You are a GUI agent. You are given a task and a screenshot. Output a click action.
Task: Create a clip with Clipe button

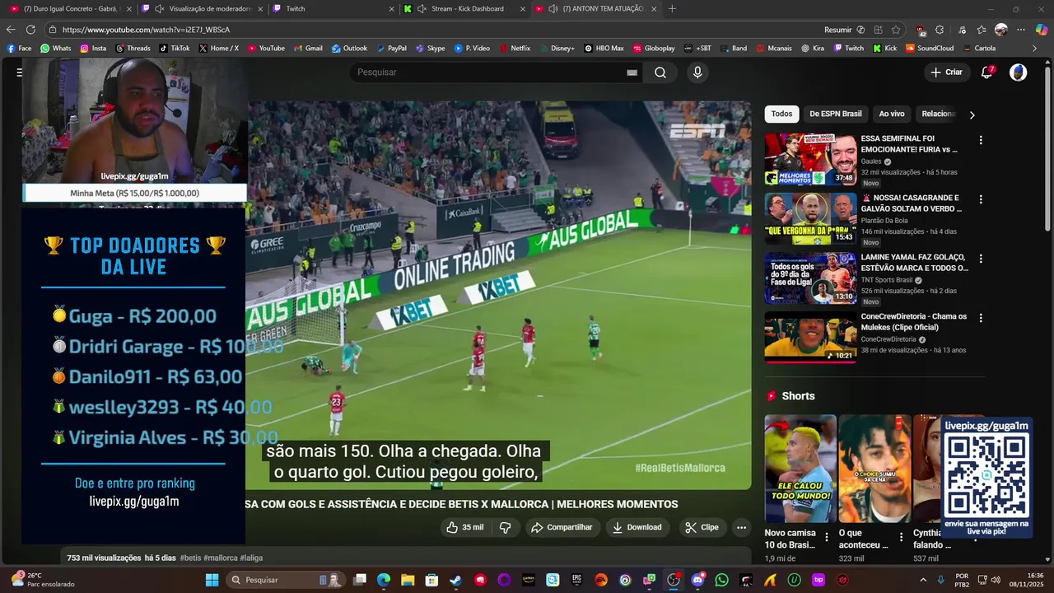(x=702, y=527)
